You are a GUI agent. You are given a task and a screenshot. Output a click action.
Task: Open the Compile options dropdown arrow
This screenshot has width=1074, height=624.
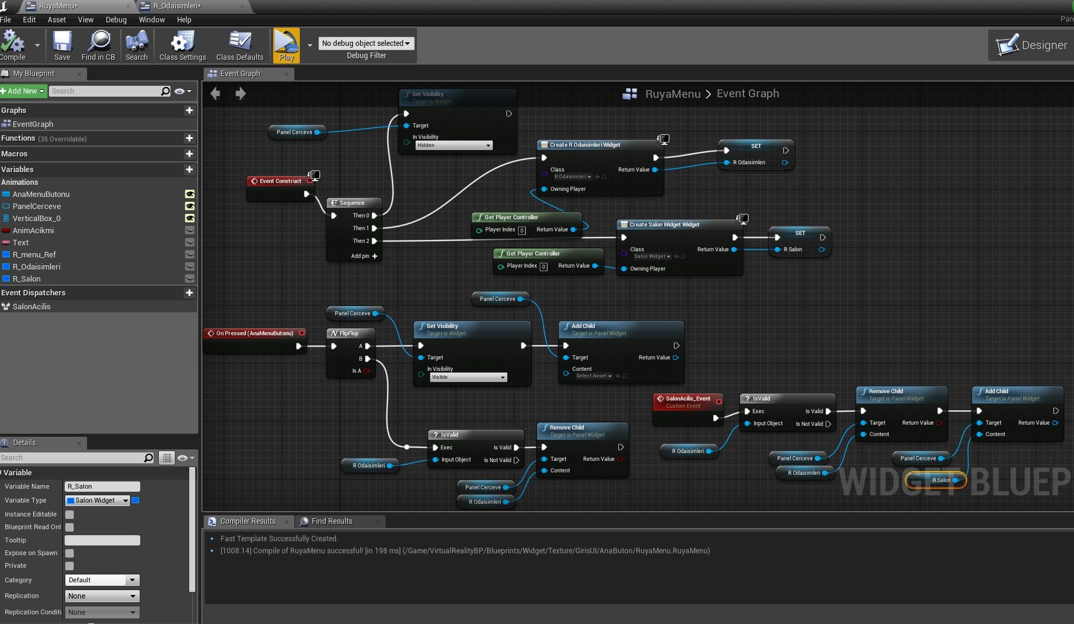point(37,45)
